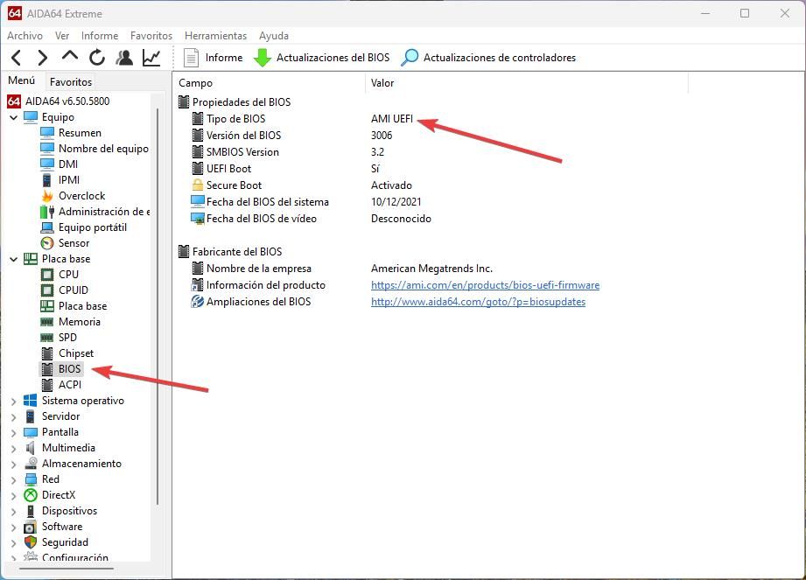Select the BIOS tree item
806x580 pixels.
click(62, 369)
